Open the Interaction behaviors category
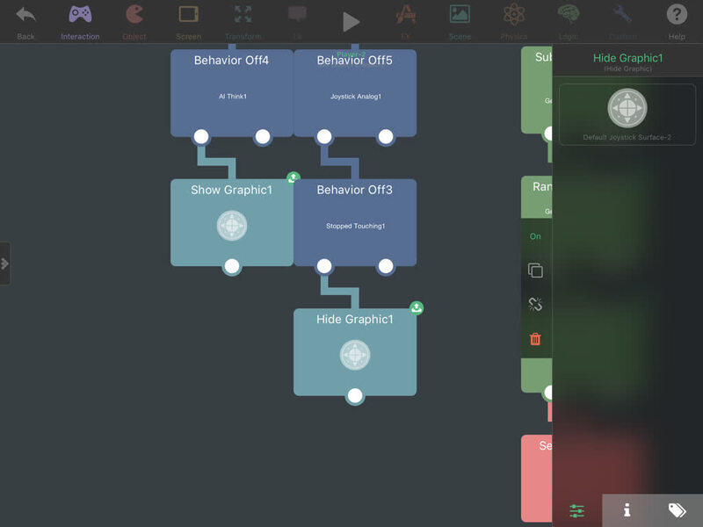Image resolution: width=703 pixels, height=527 pixels. pyautogui.click(x=80, y=21)
